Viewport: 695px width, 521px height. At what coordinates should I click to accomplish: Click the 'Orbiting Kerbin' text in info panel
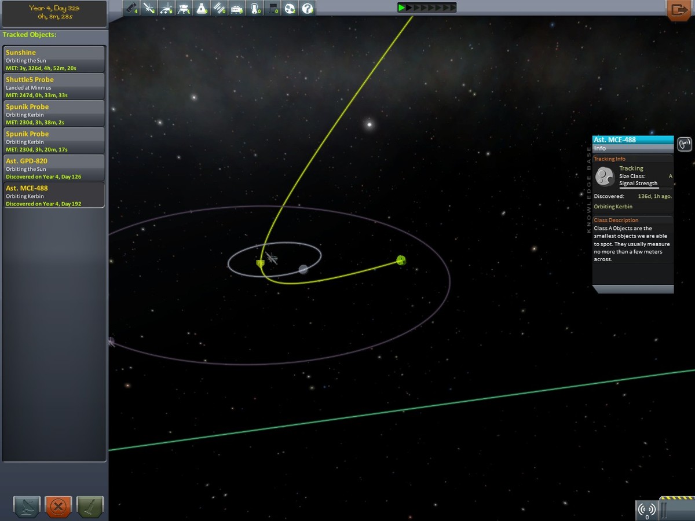pos(613,207)
